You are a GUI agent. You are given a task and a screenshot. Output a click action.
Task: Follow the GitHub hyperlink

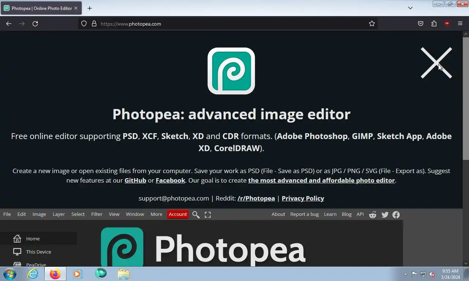point(135,180)
